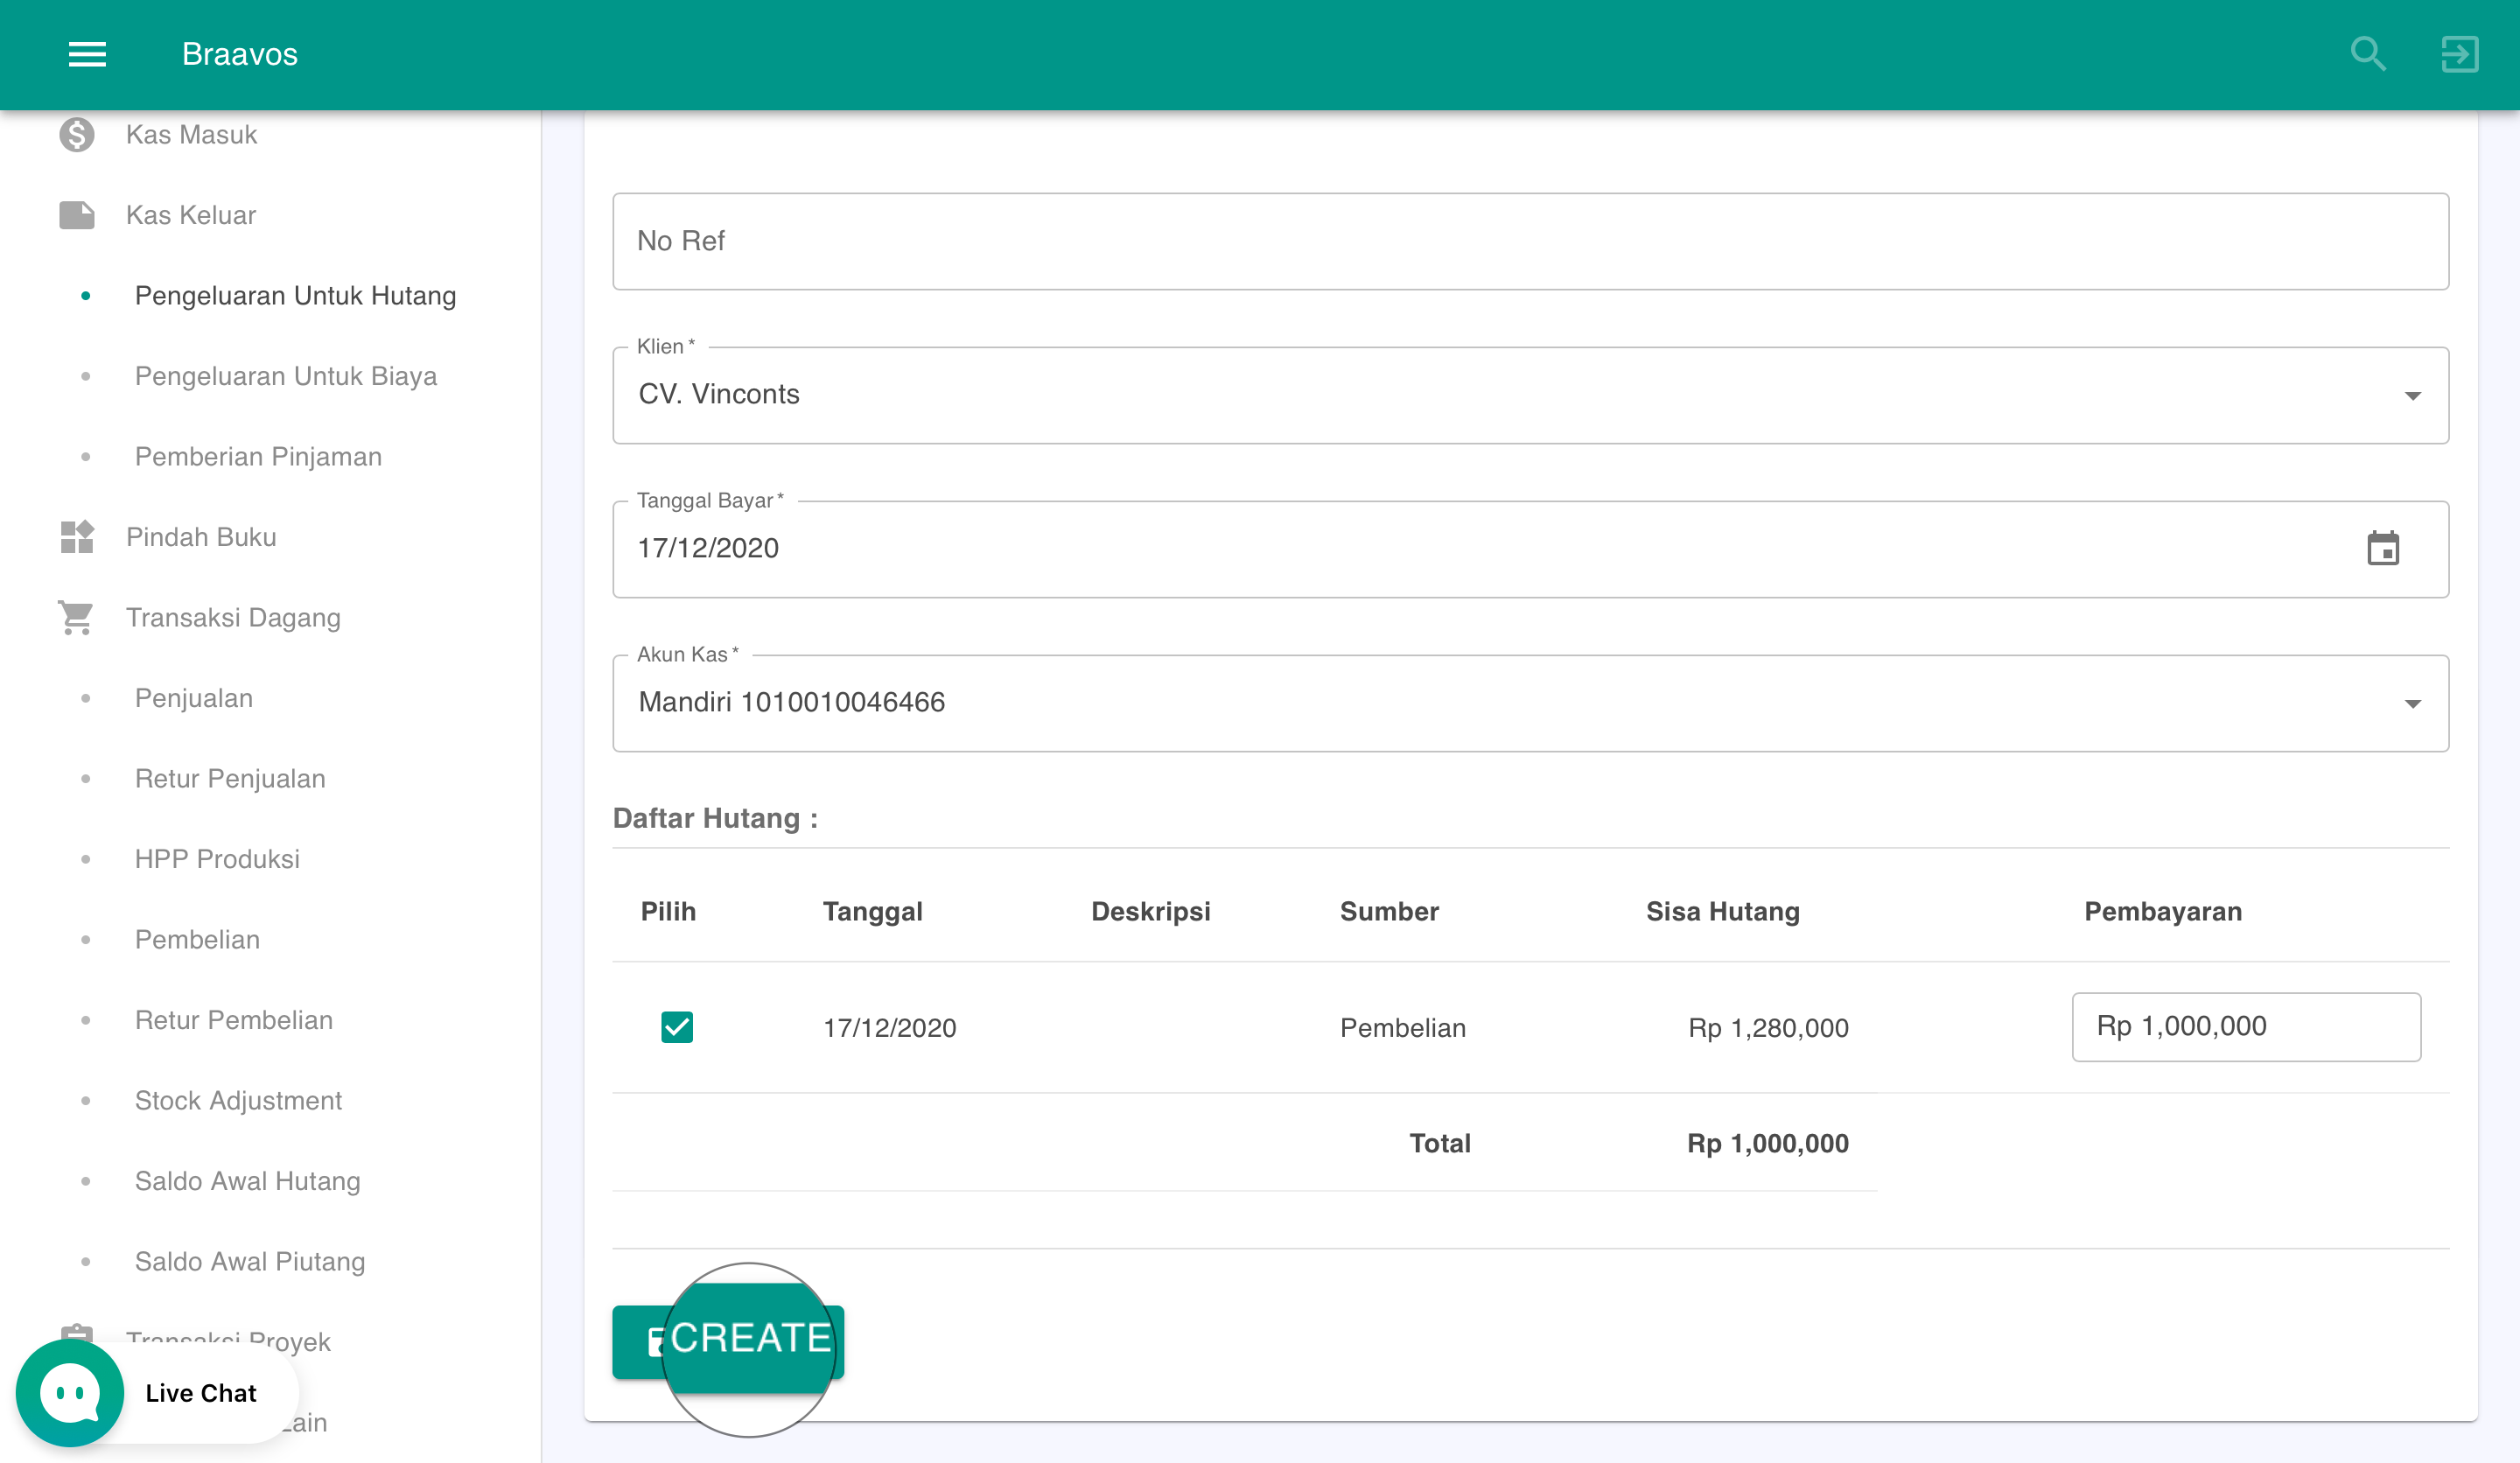Open the hamburger navigation menu

point(87,54)
